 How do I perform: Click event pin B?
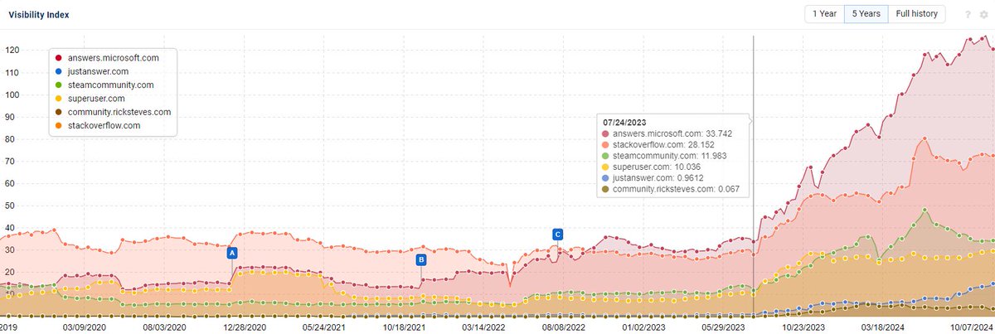pos(421,259)
